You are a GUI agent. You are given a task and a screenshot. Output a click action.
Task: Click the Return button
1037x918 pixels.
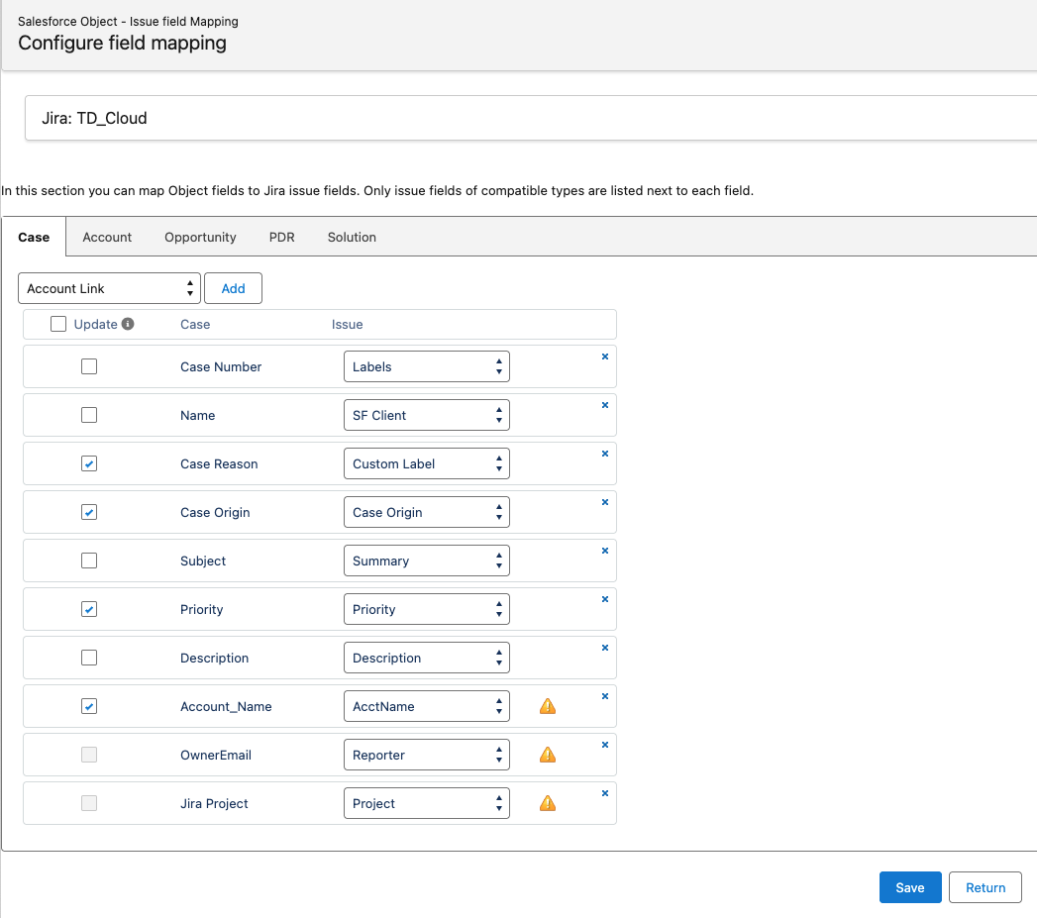click(x=985, y=887)
